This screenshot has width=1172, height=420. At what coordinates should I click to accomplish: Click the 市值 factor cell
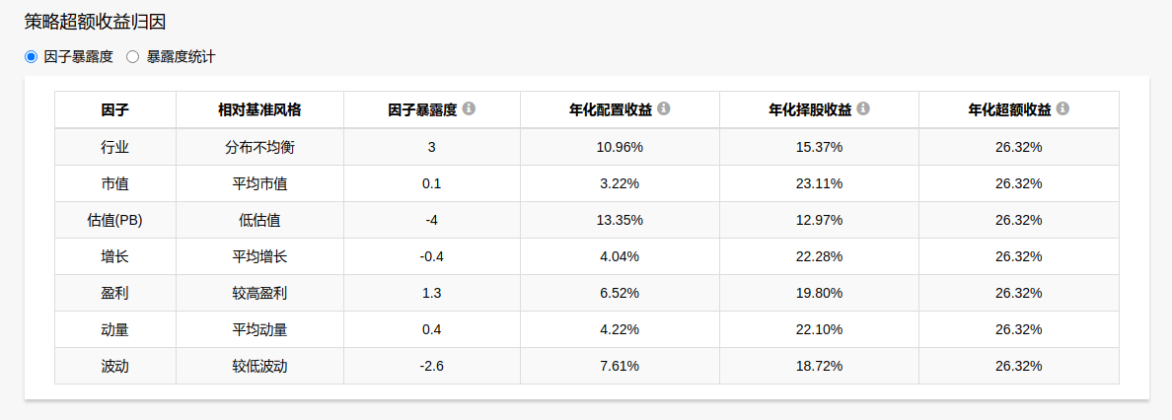pos(115,183)
